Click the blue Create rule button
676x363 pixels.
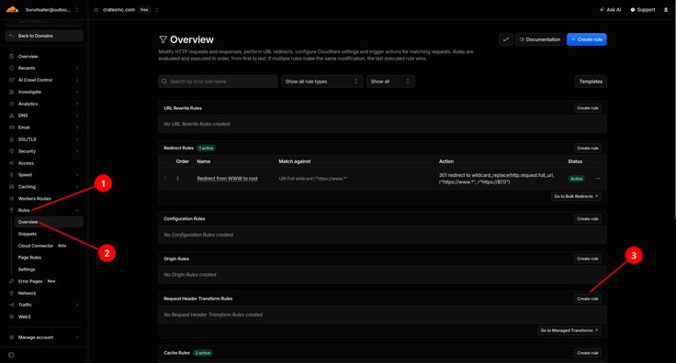[586, 39]
